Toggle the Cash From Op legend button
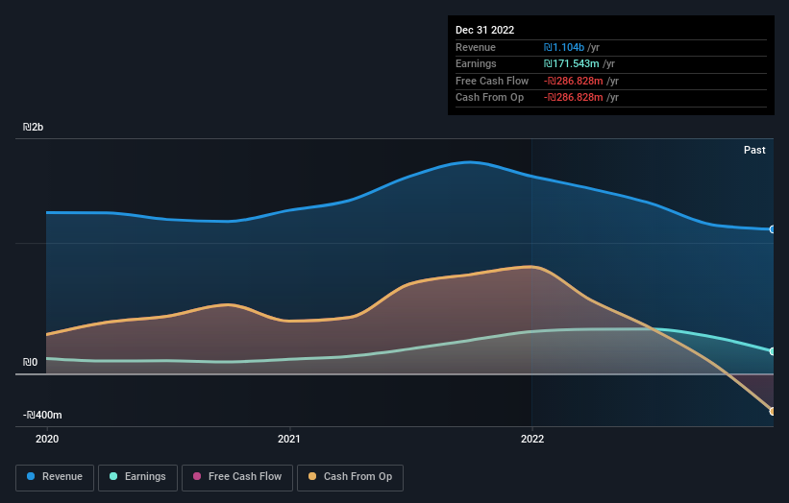 pyautogui.click(x=350, y=477)
